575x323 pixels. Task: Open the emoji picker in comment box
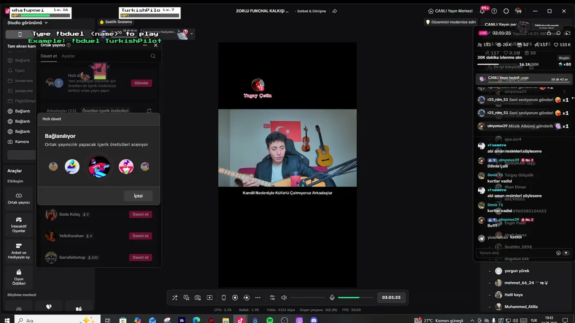coord(558,253)
